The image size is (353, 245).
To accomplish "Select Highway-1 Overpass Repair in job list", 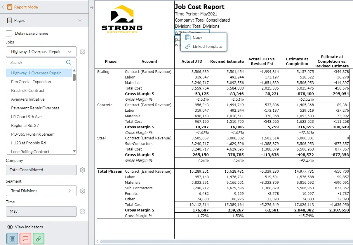I will tap(39, 73).
